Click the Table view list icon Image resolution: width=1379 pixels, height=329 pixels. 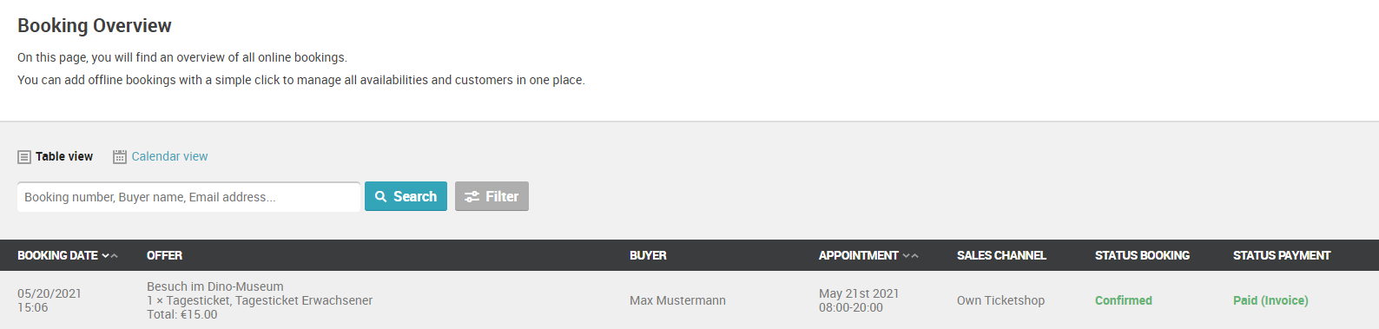click(x=24, y=157)
